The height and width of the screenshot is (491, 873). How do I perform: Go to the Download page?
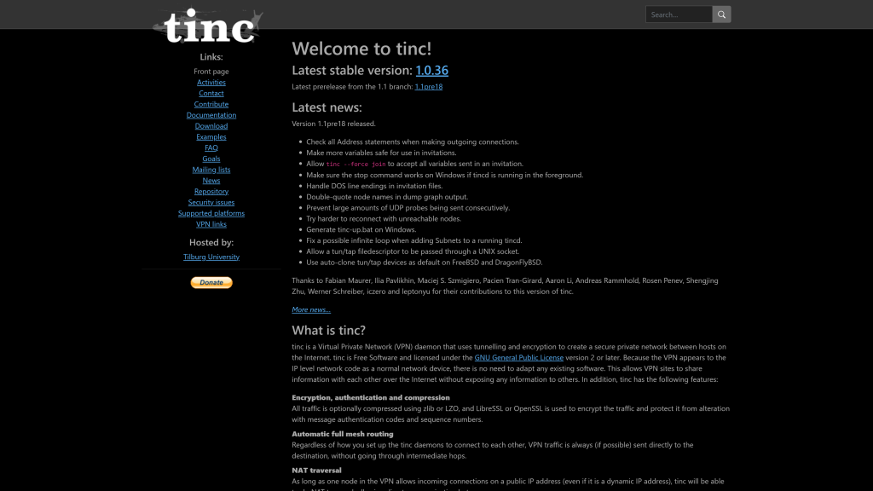click(x=211, y=126)
